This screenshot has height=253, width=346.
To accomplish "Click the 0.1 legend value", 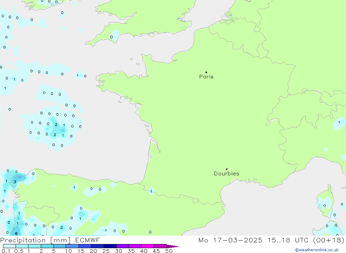I will [x=6, y=251].
